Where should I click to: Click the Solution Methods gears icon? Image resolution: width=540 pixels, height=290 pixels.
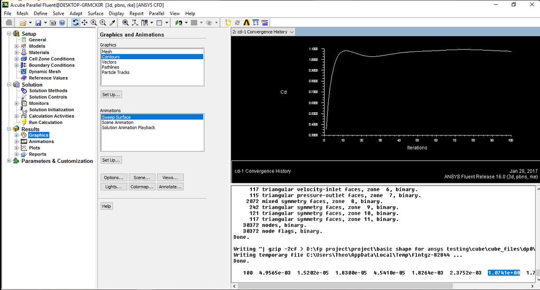point(24,91)
